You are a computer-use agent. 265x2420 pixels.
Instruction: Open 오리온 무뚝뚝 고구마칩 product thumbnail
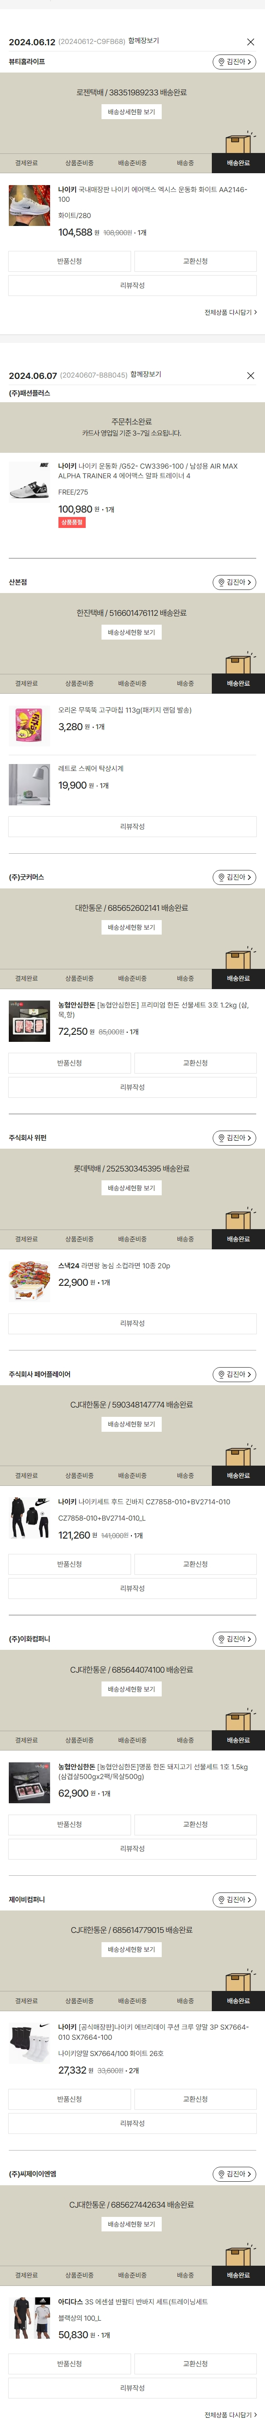pos(29,725)
